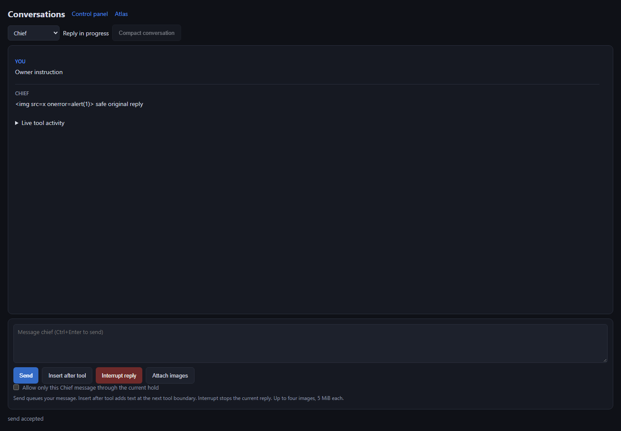Viewport: 621px width, 431px height.
Task: Go to the Atlas page
Action: coord(121,14)
